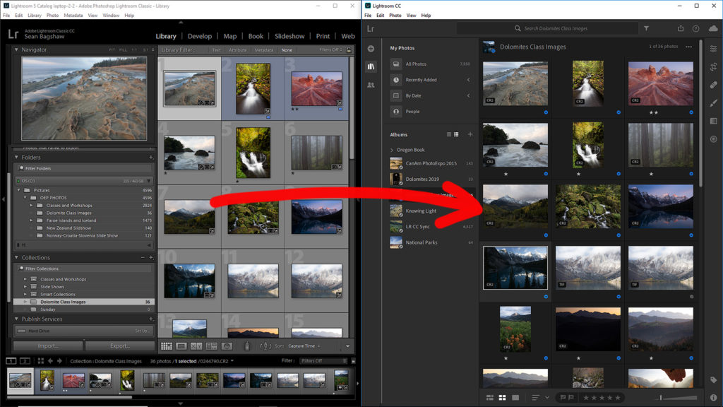
Task: Click the Import button
Action: (x=48, y=346)
